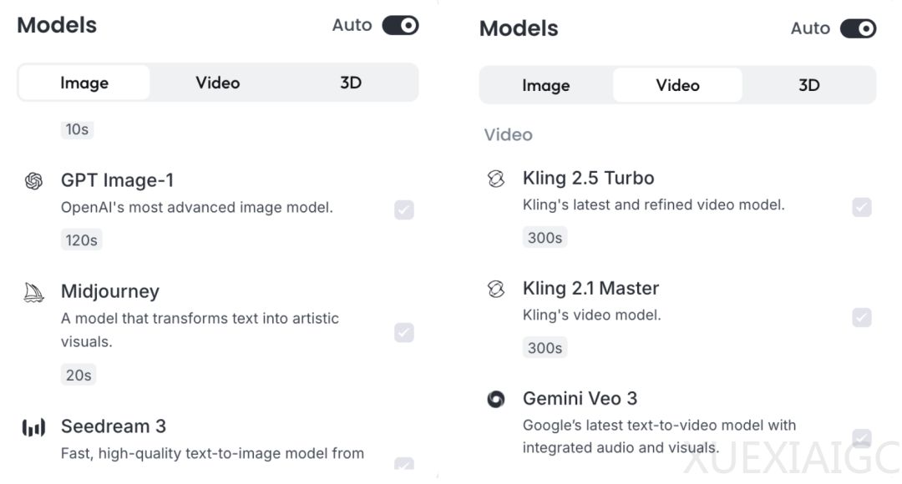
Task: Check the GPT Image-1 checkbox
Action: coord(404,209)
